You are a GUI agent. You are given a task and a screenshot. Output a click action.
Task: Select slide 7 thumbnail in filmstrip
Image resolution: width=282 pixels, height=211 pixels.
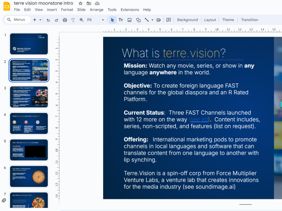pyautogui.click(x=29, y=200)
